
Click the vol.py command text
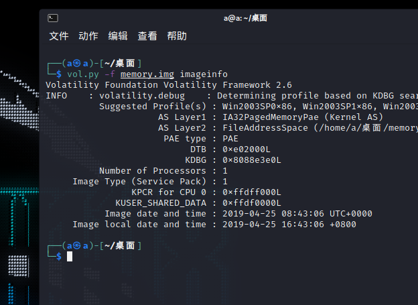83,74
